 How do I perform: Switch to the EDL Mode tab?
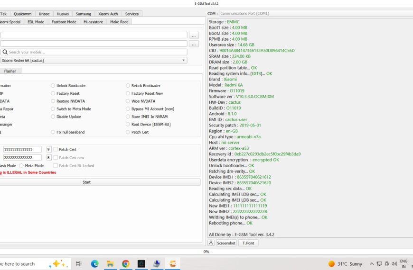[x=36, y=22]
